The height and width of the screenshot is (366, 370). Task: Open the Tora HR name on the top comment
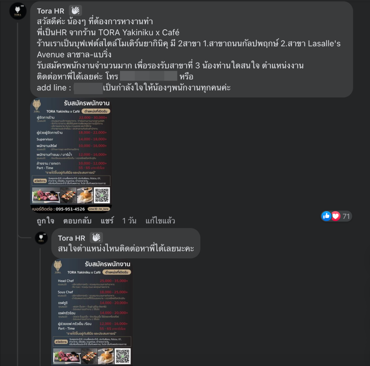pos(51,11)
